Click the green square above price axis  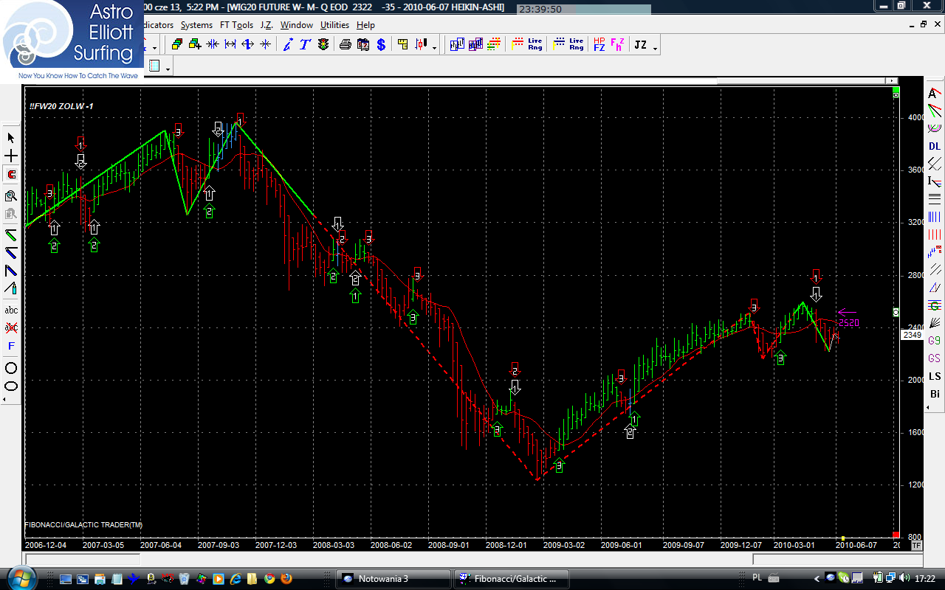[896, 94]
